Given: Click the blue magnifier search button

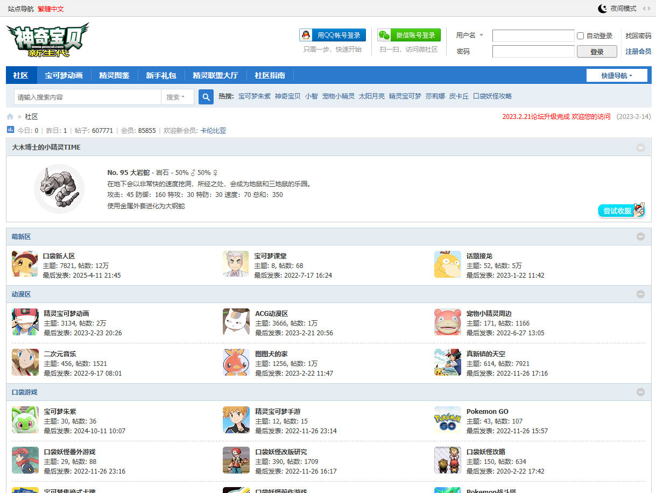Looking at the screenshot, I should [206, 97].
